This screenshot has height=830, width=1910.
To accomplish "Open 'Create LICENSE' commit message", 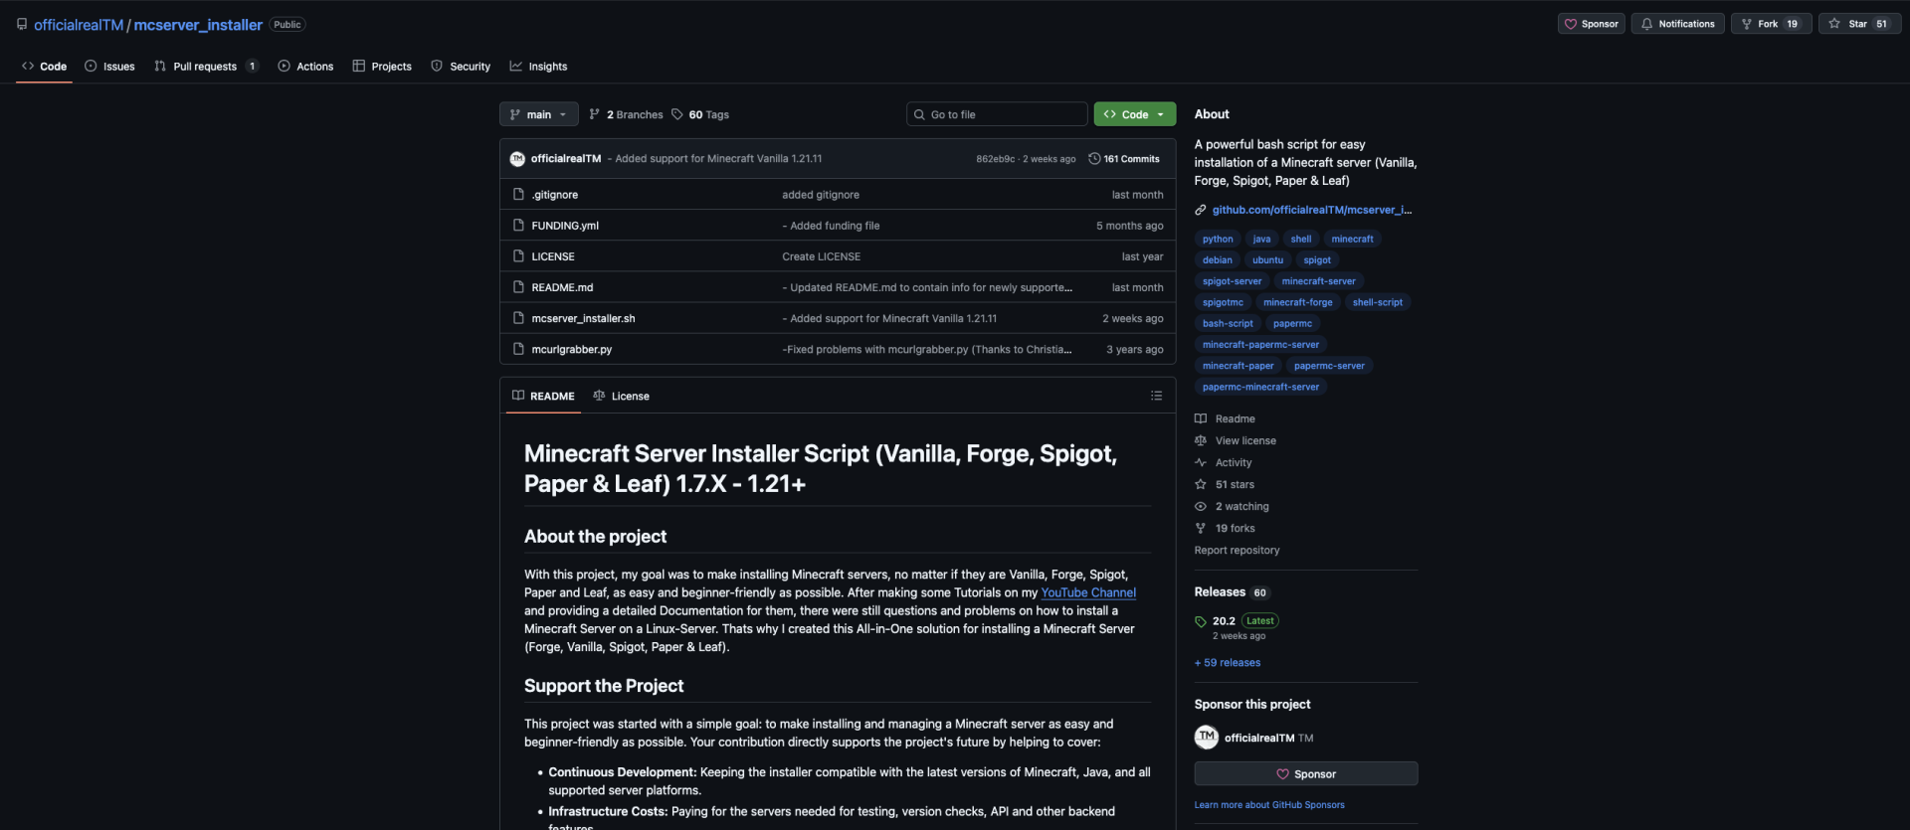I will (821, 256).
